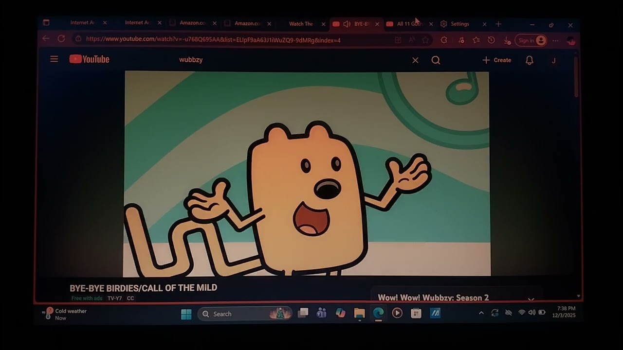Show hidden system tray icons
623x350 pixels.
coord(481,313)
